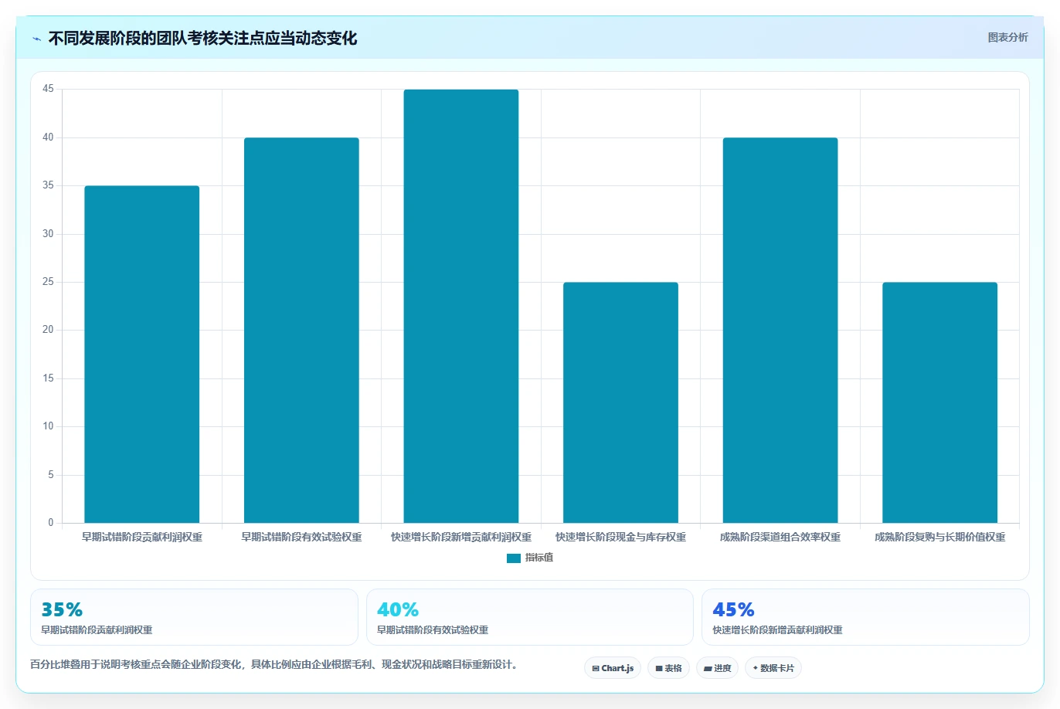The height and width of the screenshot is (709, 1060).
Task: Click data card caption 早期试错阶段有效试验权重
Action: [433, 630]
